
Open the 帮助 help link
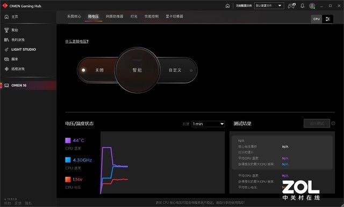[8, 203]
